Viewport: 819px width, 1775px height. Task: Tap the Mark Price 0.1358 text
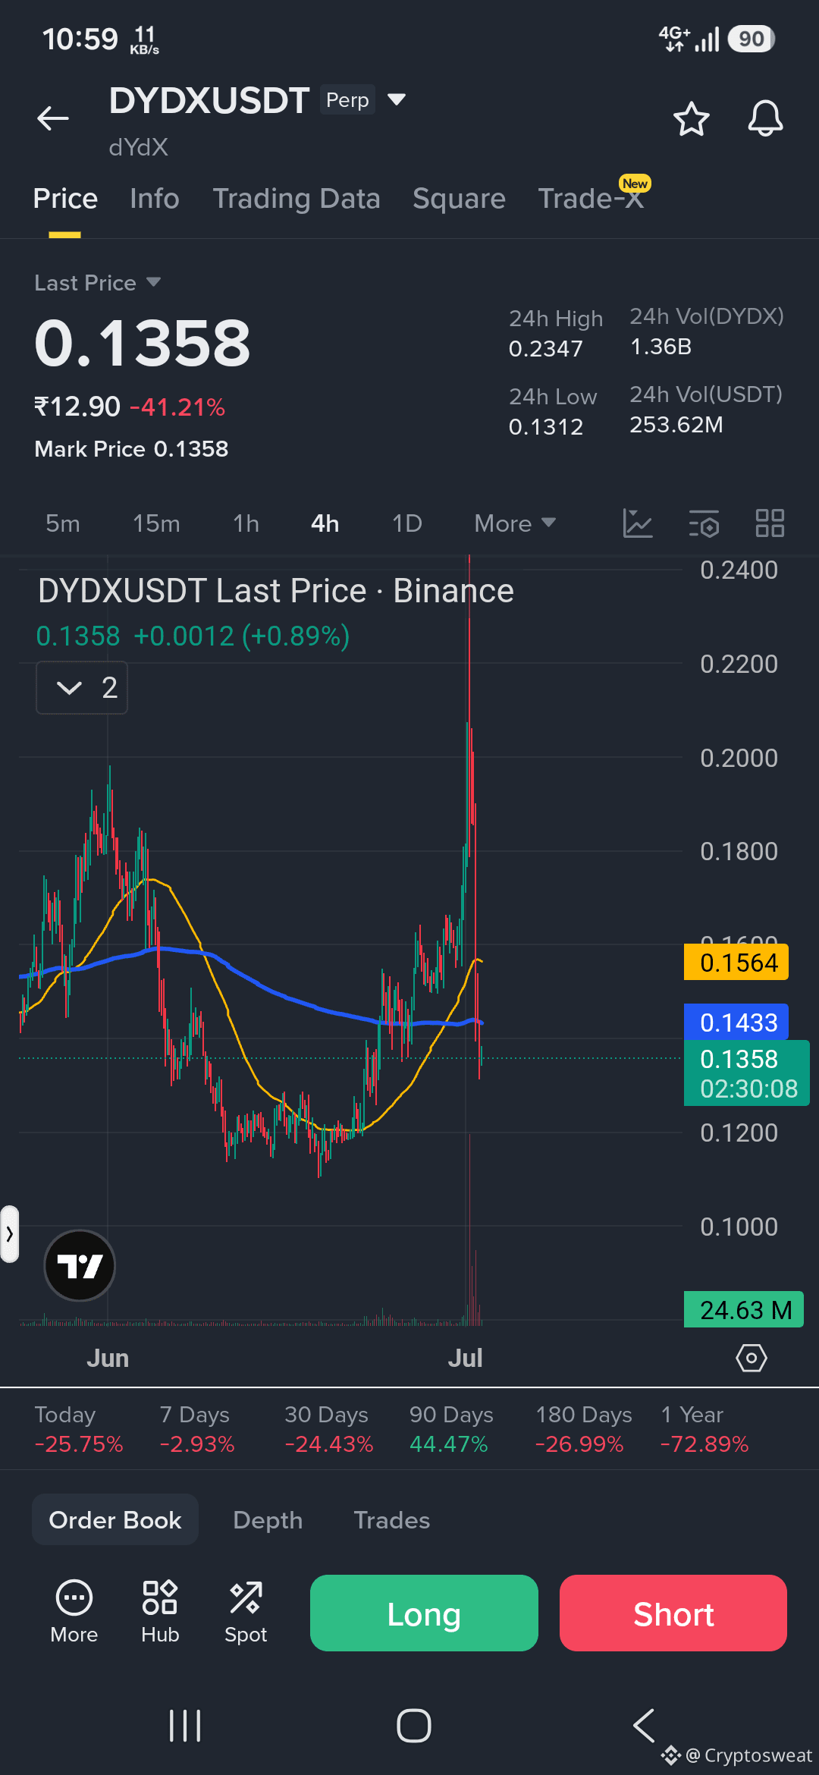131,449
